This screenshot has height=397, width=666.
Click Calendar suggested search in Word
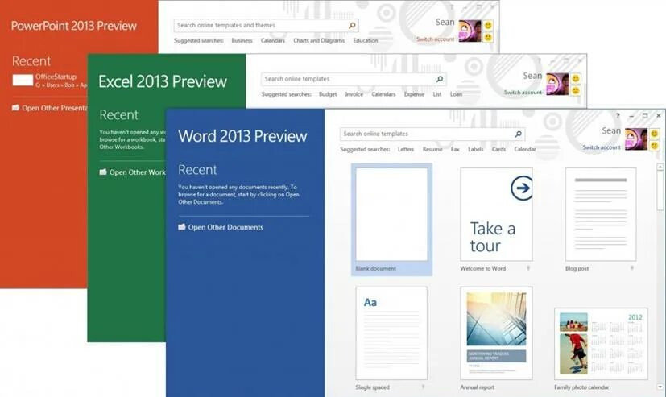click(x=525, y=149)
